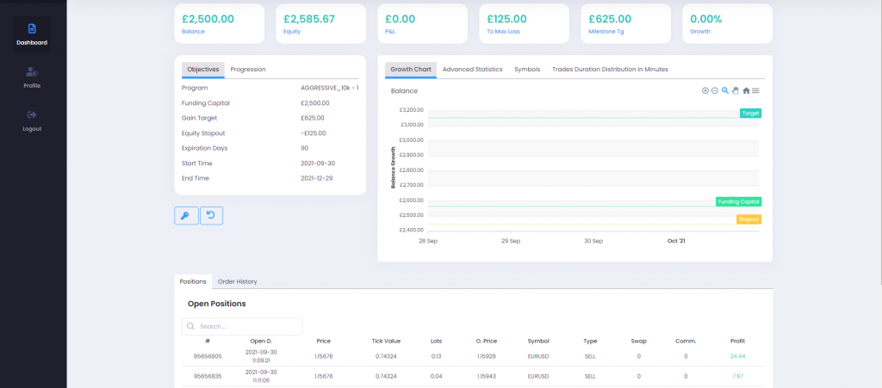This screenshot has width=882, height=388.
Task: Activate the chart panning hand tool
Action: [x=736, y=90]
